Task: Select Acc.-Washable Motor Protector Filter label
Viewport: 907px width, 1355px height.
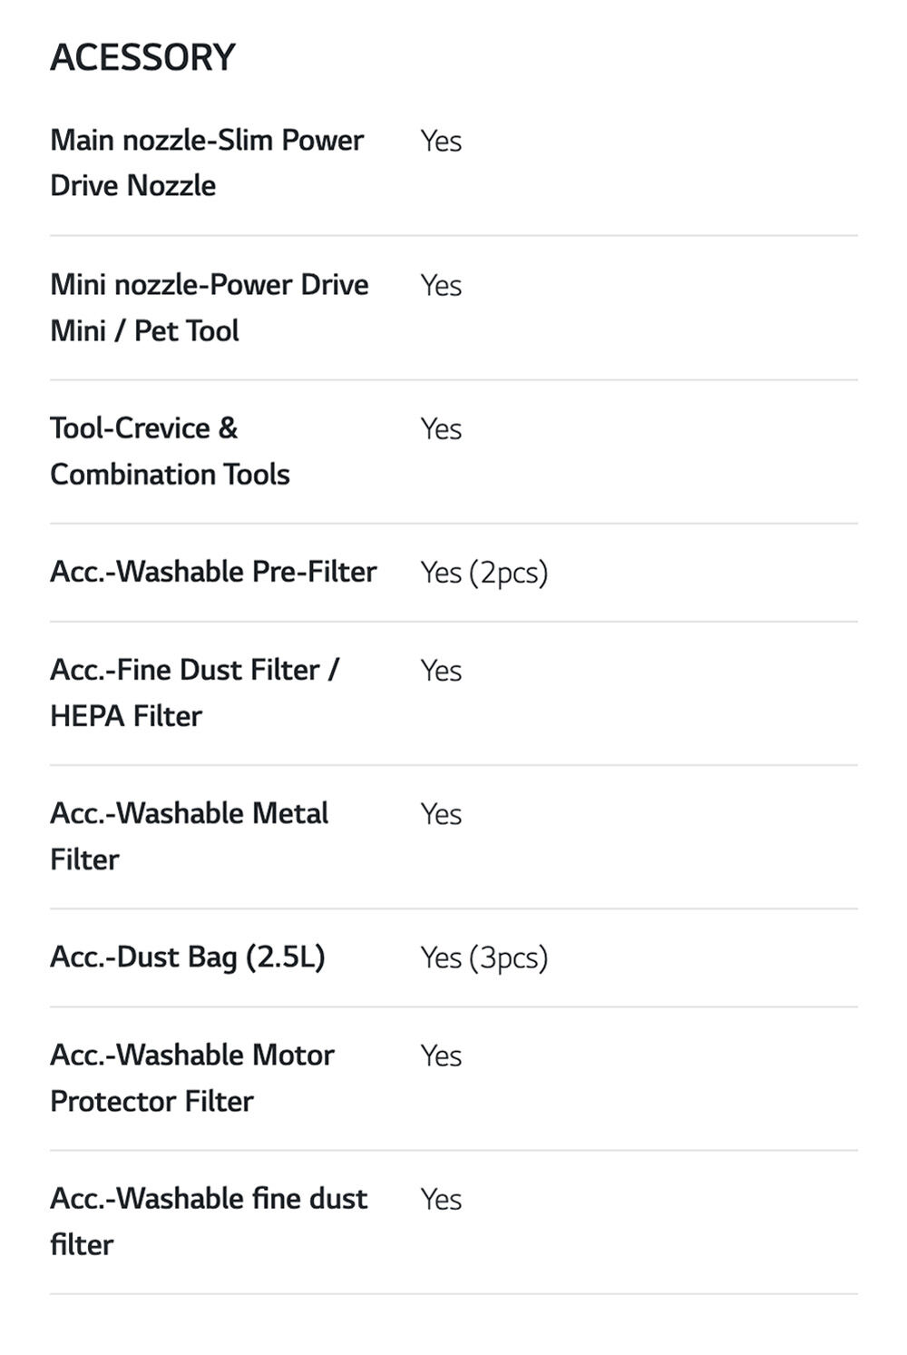Action: (192, 1077)
